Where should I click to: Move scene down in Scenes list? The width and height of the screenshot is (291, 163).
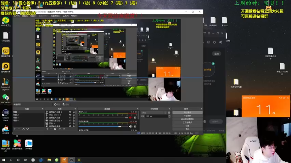28,129
